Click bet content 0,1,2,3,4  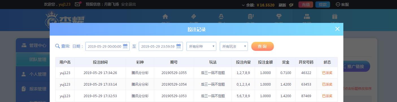click(x=243, y=84)
